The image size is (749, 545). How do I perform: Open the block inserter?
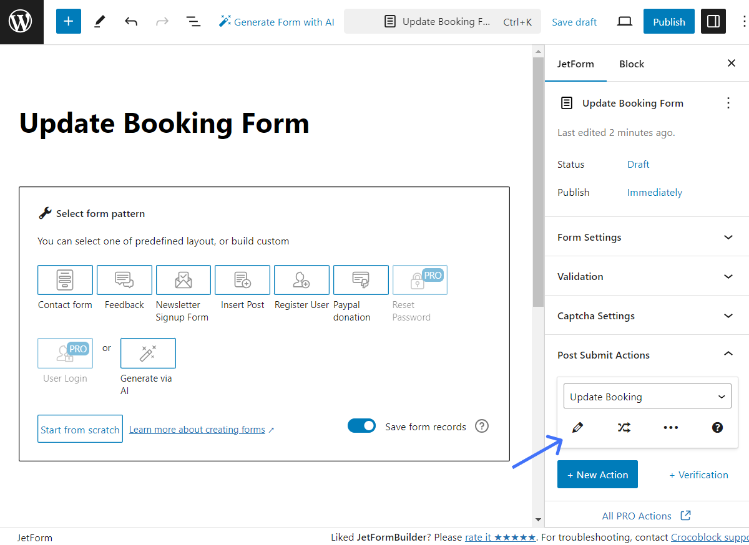coord(68,21)
